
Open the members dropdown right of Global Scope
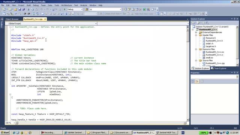click(x=188, y=24)
